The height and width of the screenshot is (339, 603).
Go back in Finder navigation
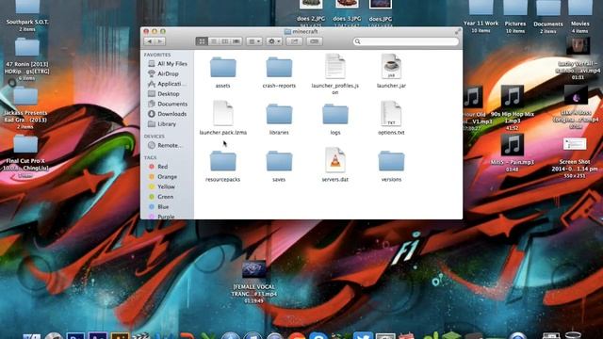[x=150, y=41]
